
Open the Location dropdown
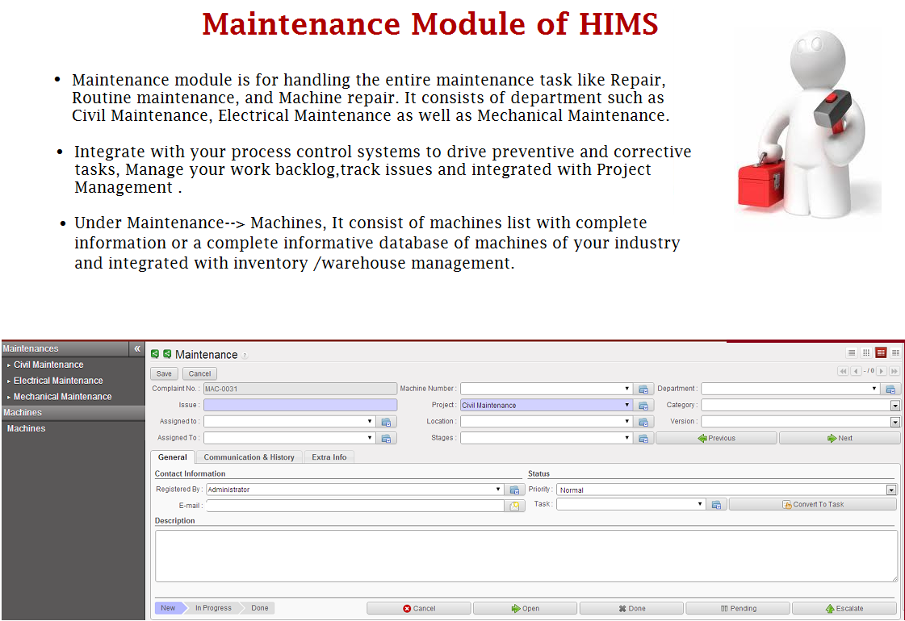pos(626,422)
